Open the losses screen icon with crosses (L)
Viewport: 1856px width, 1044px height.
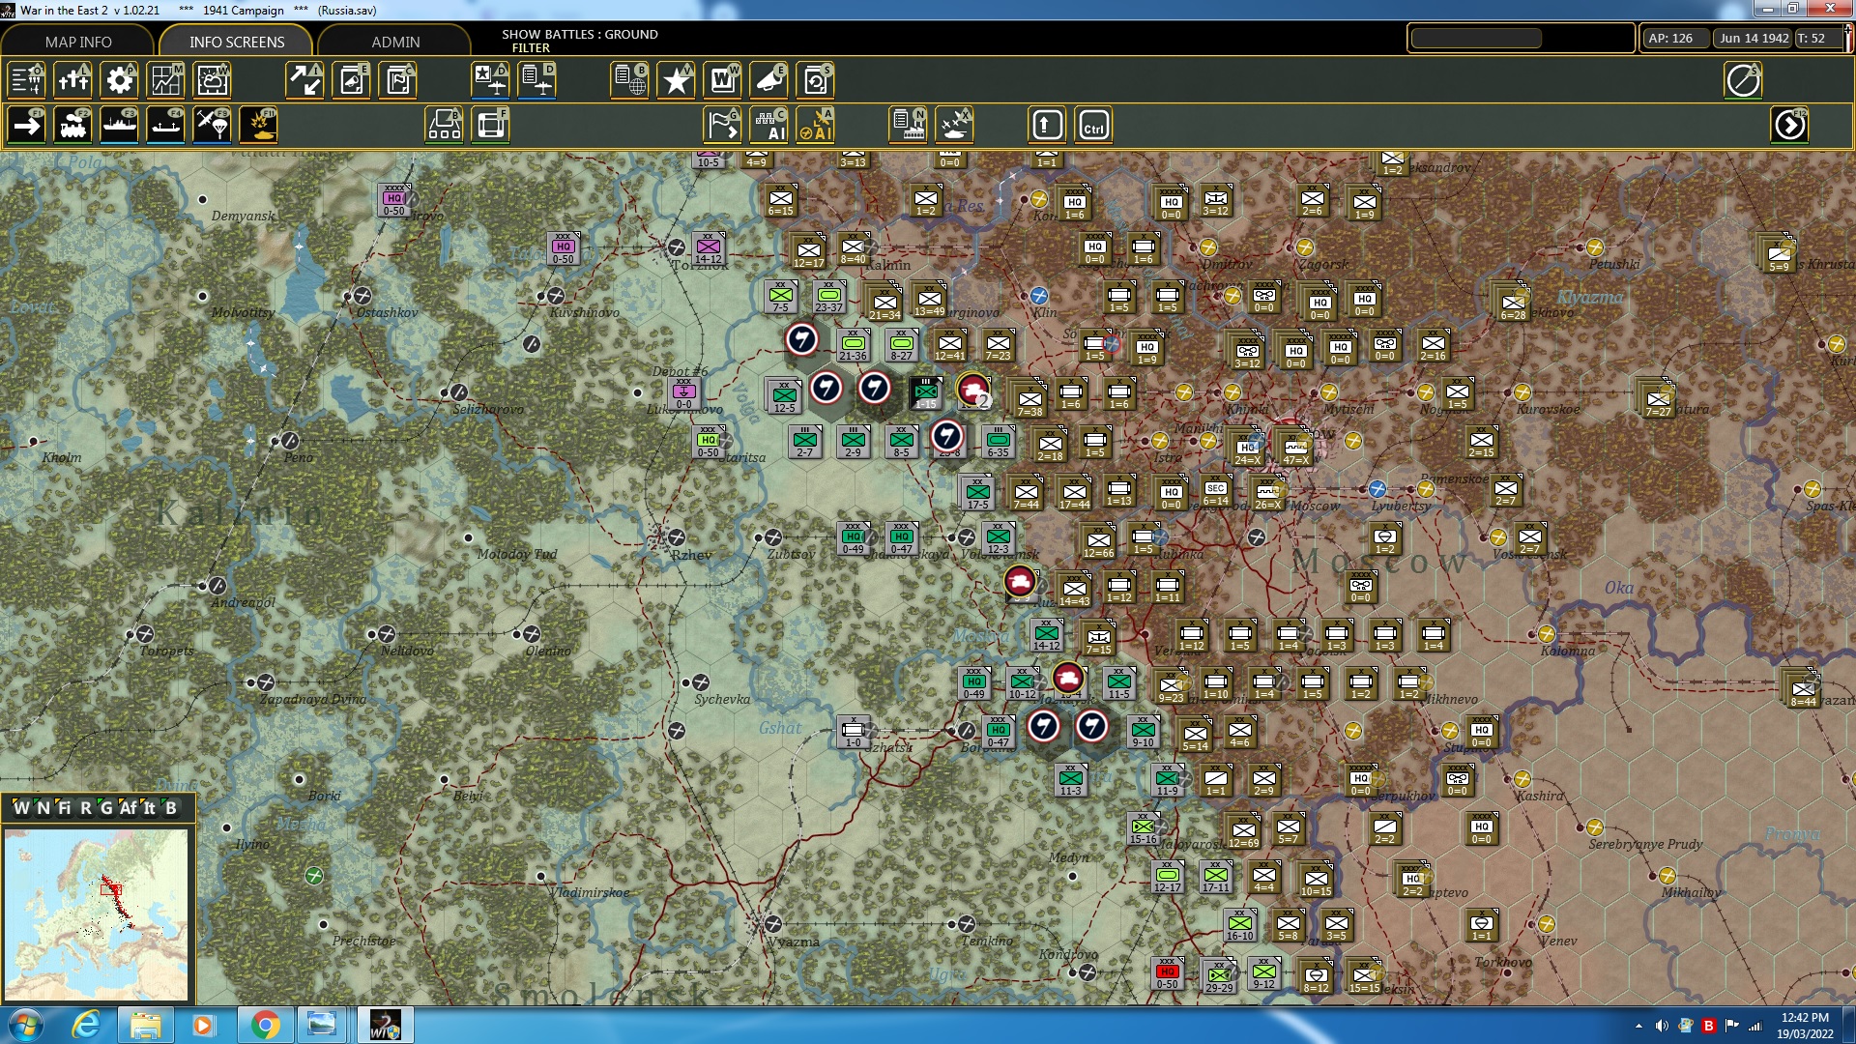pos(72,80)
